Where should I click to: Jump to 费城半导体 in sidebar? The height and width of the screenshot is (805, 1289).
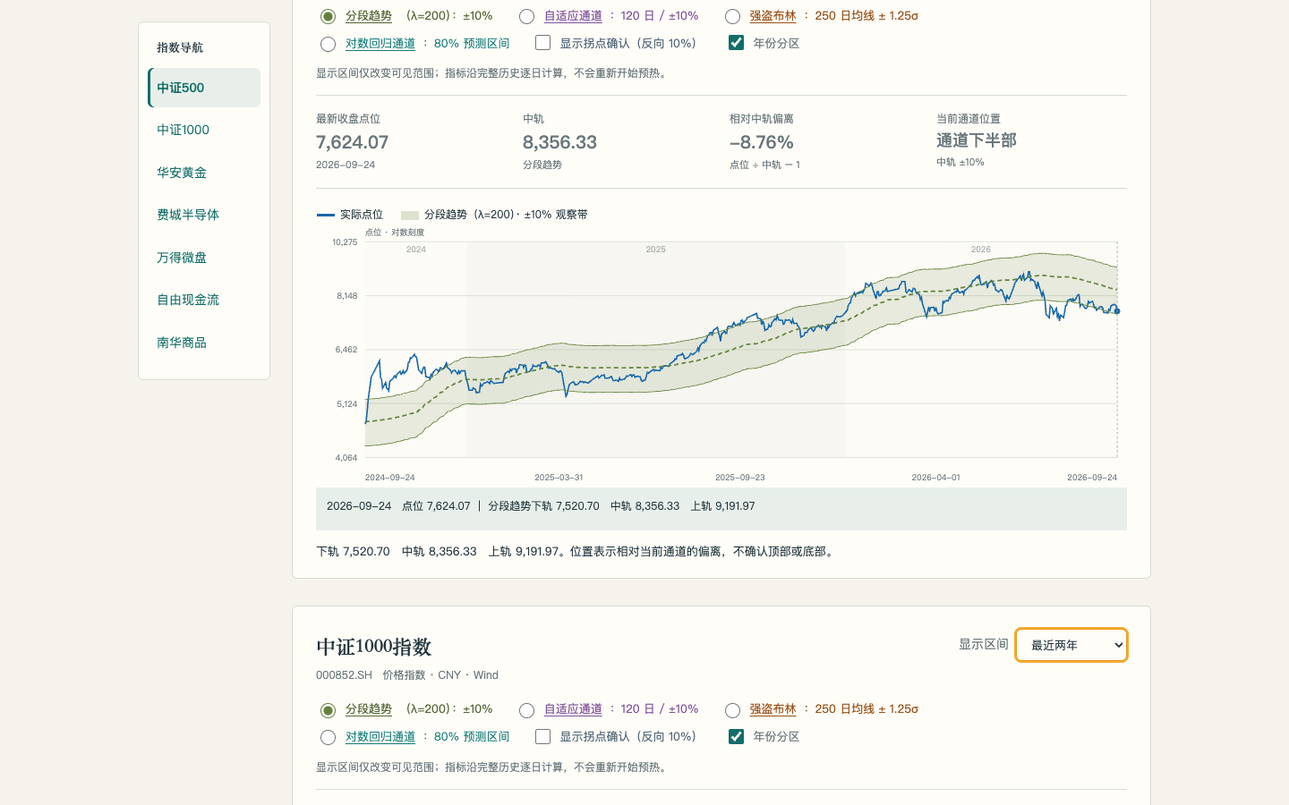coord(204,215)
